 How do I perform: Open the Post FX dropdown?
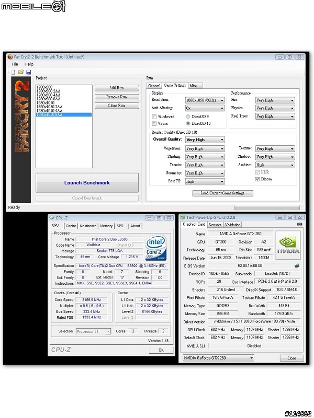tap(205, 181)
